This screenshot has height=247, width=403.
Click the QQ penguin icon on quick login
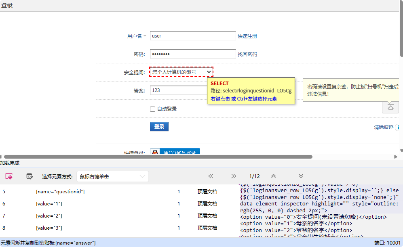[x=154, y=151]
